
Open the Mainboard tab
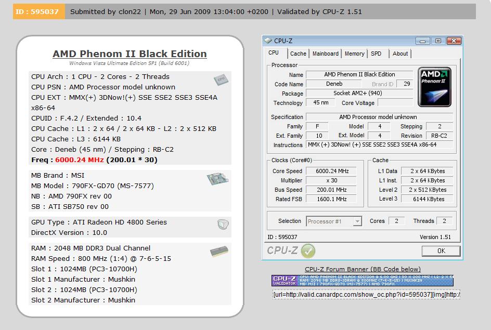pos(326,54)
